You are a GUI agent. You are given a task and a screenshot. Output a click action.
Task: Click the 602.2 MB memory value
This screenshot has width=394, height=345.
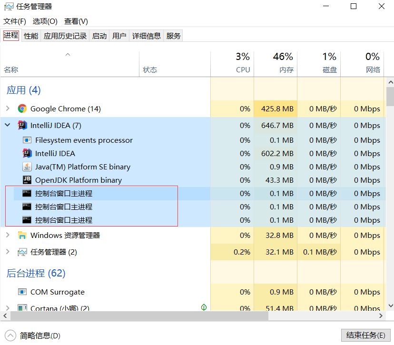coord(277,154)
